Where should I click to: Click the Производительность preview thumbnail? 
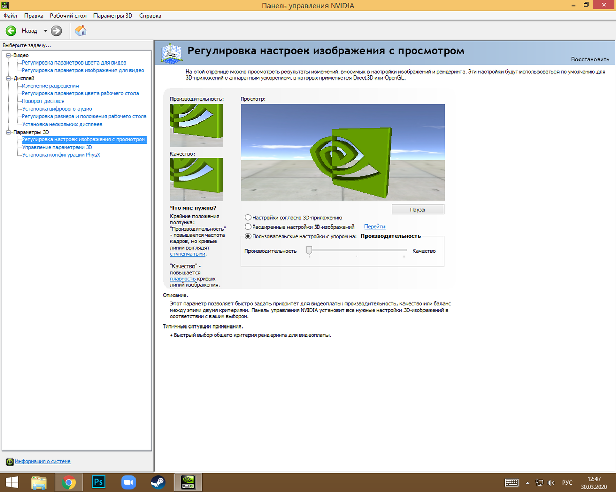click(x=197, y=125)
